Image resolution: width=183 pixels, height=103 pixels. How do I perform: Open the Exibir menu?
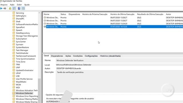pos(19,5)
